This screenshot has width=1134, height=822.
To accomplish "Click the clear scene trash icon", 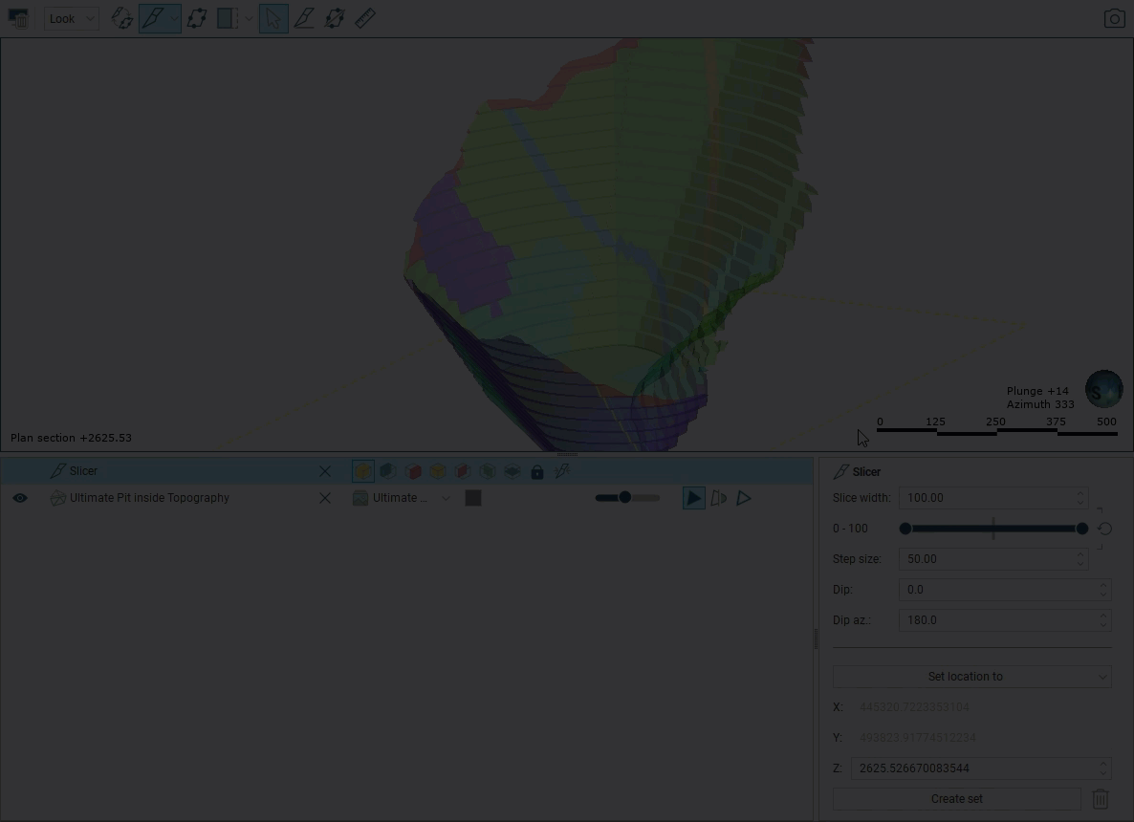I will click(x=18, y=18).
